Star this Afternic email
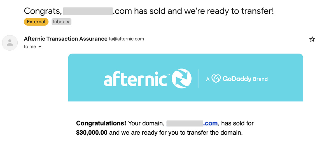Image resolution: width=322 pixels, height=143 pixels. 312,39
